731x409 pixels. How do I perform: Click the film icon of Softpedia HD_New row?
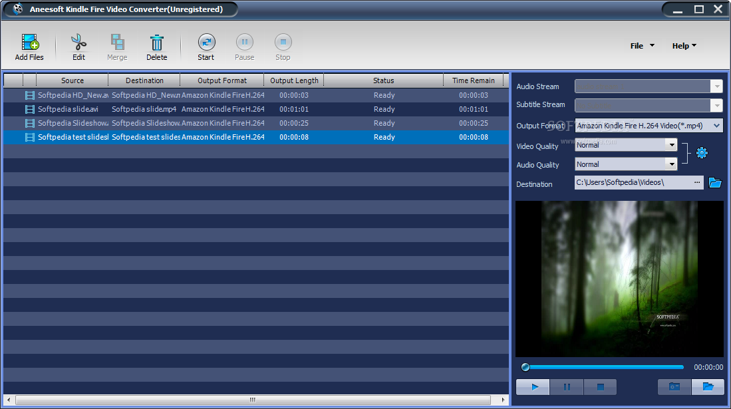(x=30, y=95)
